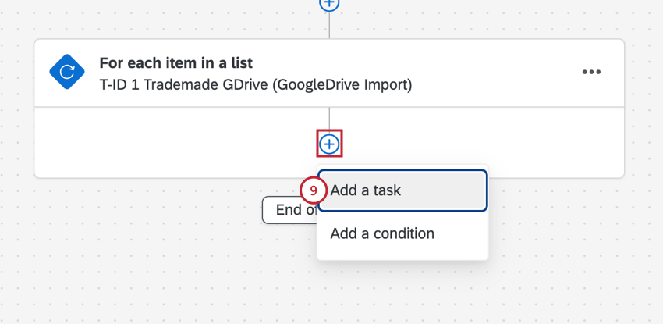Click the red step 9 badge
The height and width of the screenshot is (324, 663).
[313, 190]
